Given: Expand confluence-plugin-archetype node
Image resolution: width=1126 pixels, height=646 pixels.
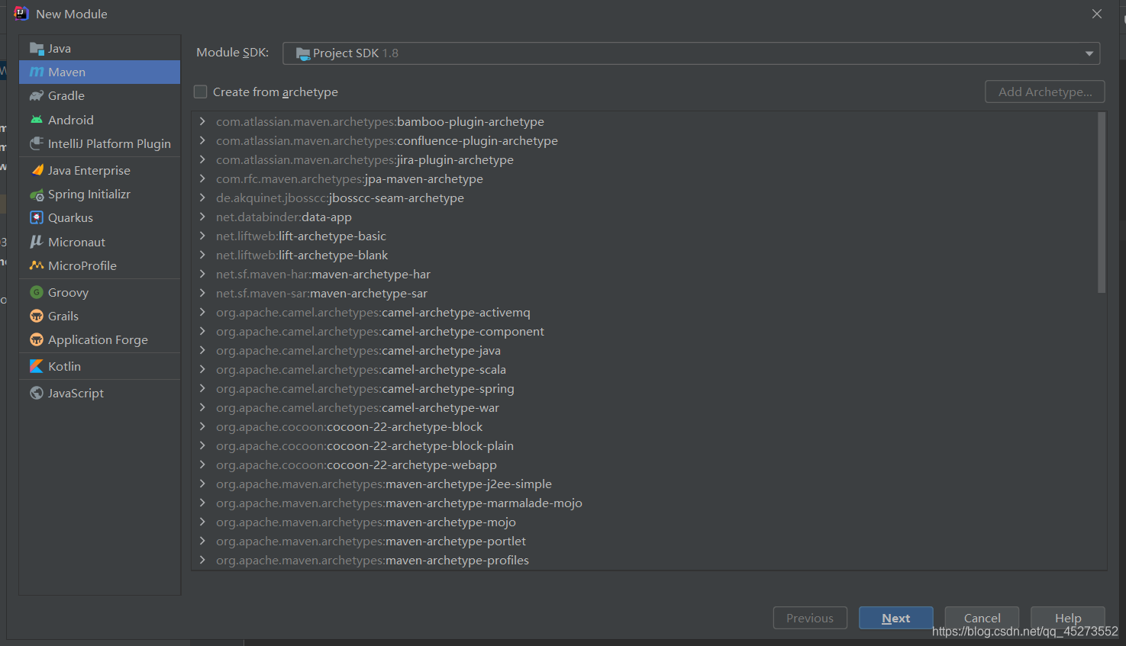Looking at the screenshot, I should (202, 140).
